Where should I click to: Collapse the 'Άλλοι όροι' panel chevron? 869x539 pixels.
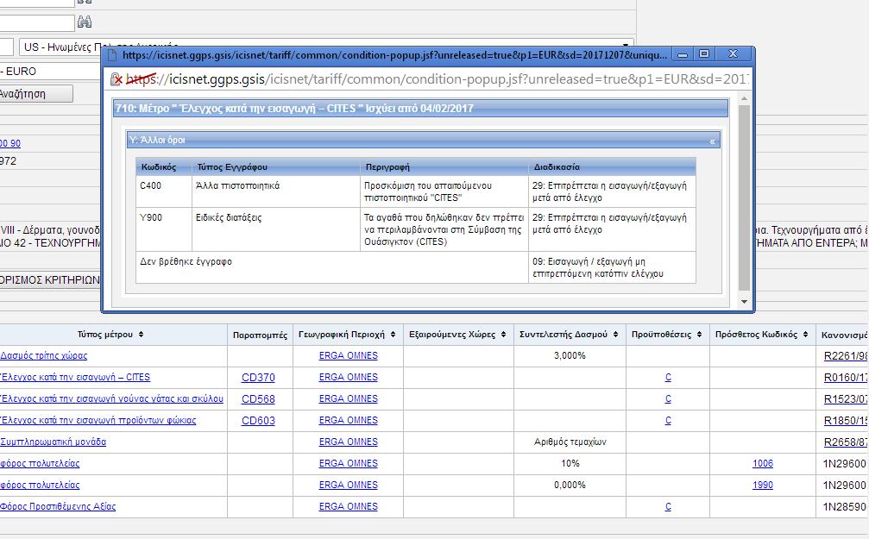(712, 141)
